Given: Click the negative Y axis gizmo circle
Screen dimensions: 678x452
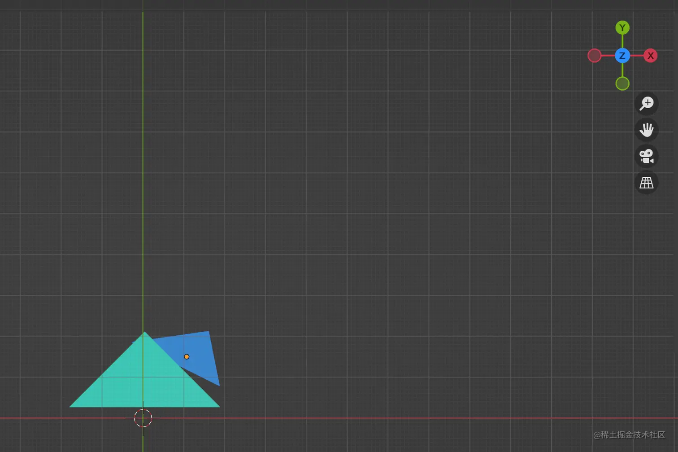Looking at the screenshot, I should coord(622,83).
